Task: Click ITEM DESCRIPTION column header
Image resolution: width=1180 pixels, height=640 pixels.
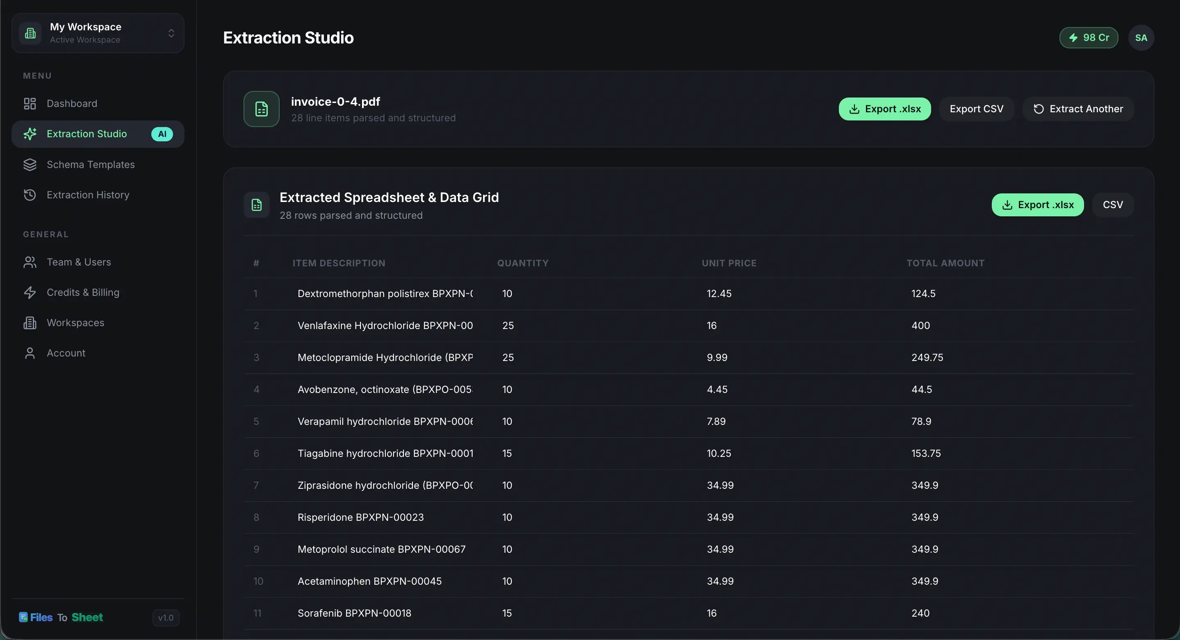Action: pos(339,263)
